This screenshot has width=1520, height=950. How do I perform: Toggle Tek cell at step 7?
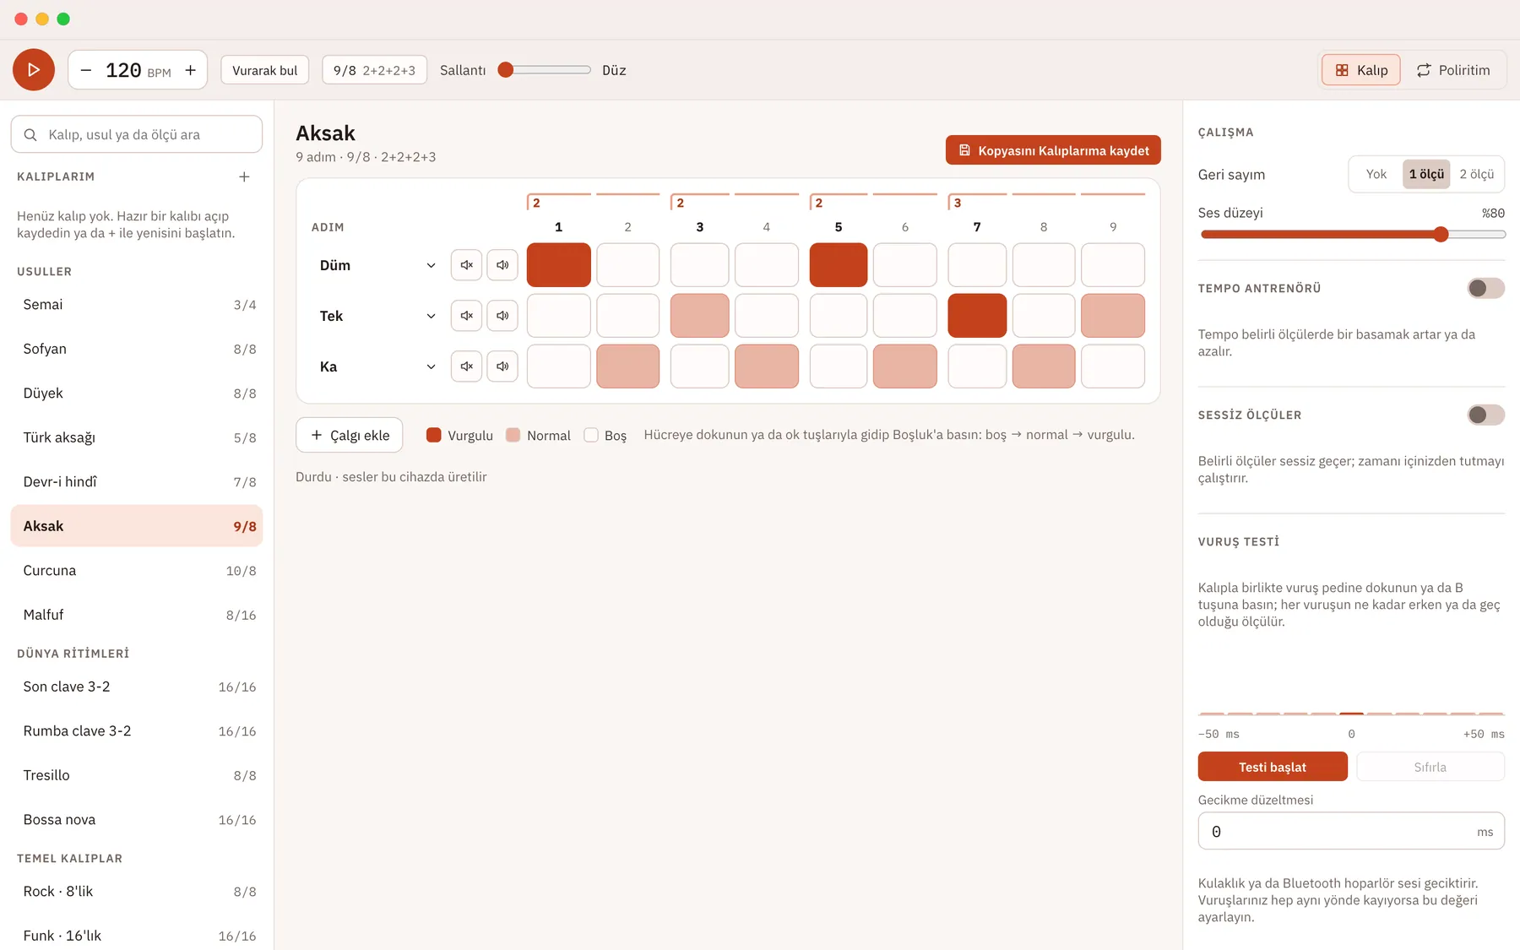977,316
